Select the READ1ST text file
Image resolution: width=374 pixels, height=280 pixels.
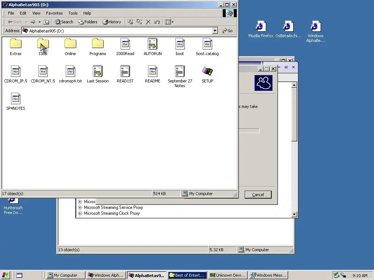(x=125, y=74)
